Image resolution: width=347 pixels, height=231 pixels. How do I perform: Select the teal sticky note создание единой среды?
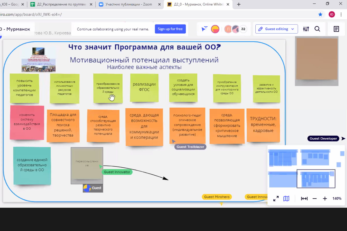coord(32,166)
